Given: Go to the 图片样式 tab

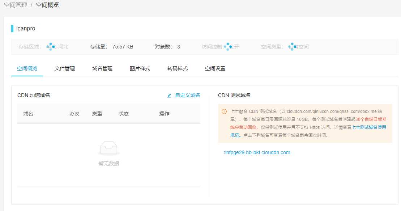Looking at the screenshot, I should [140, 68].
